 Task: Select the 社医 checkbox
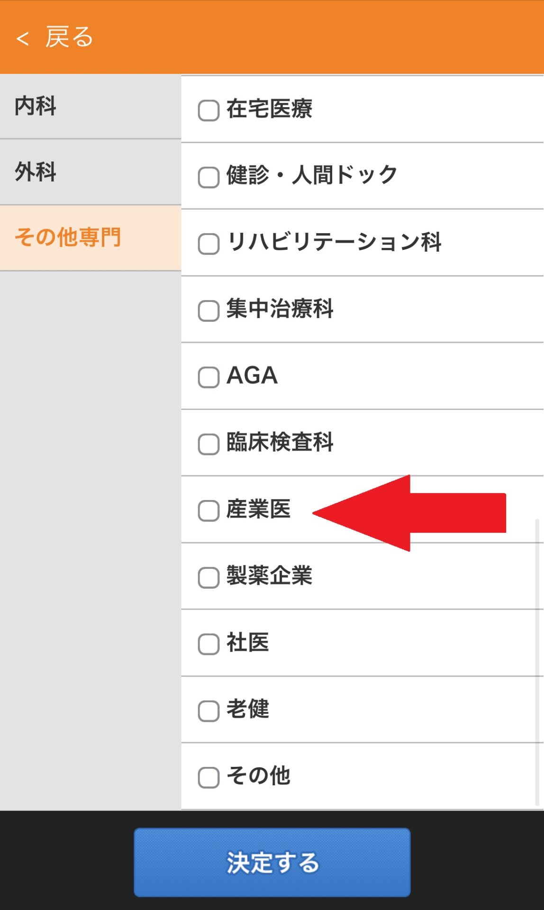[x=209, y=644]
